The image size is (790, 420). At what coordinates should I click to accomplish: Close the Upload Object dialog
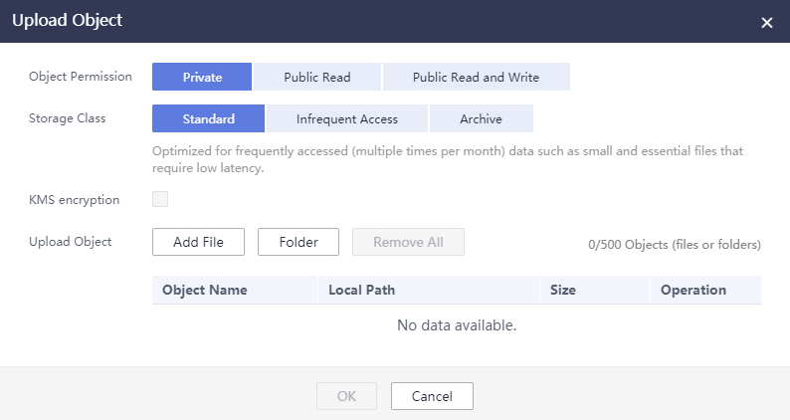tap(766, 23)
